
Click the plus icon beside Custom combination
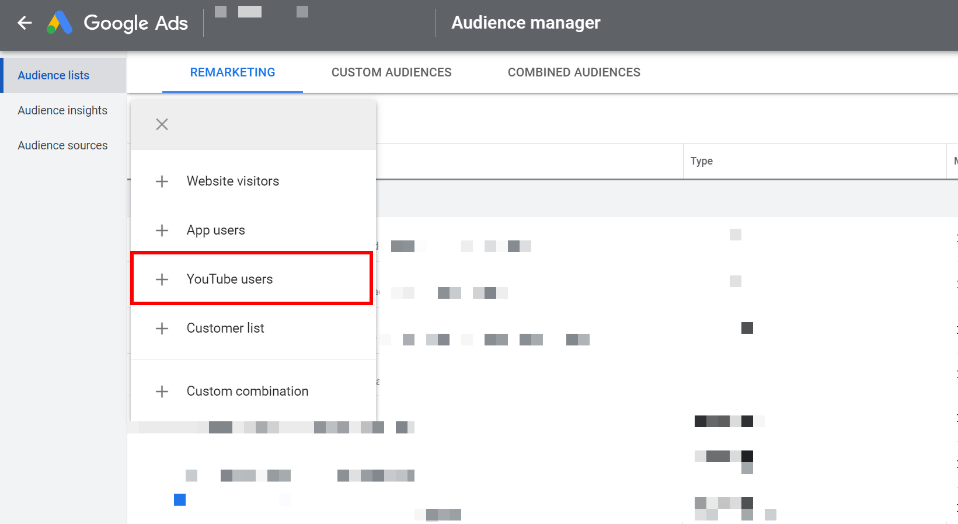tap(162, 392)
